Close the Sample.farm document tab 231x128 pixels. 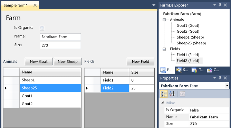pyautogui.click(x=35, y=5)
